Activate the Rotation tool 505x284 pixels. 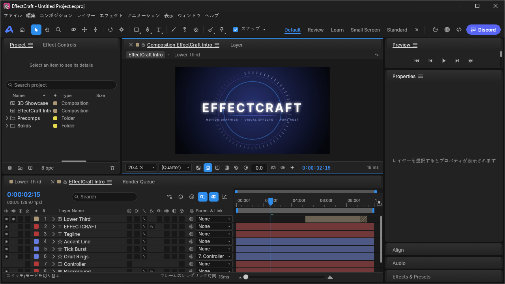(x=110, y=30)
